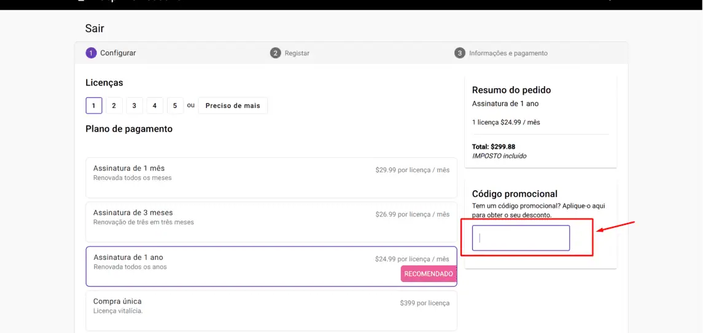The height and width of the screenshot is (333, 703).
Task: Jump to 'Informações e pagamento' step
Action: coord(501,53)
